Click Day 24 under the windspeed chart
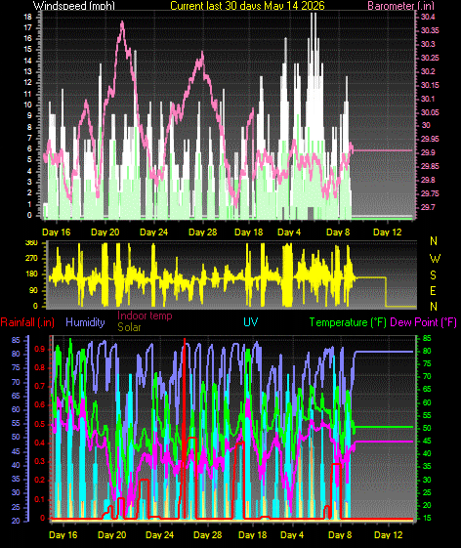The image size is (461, 548). [x=153, y=232]
